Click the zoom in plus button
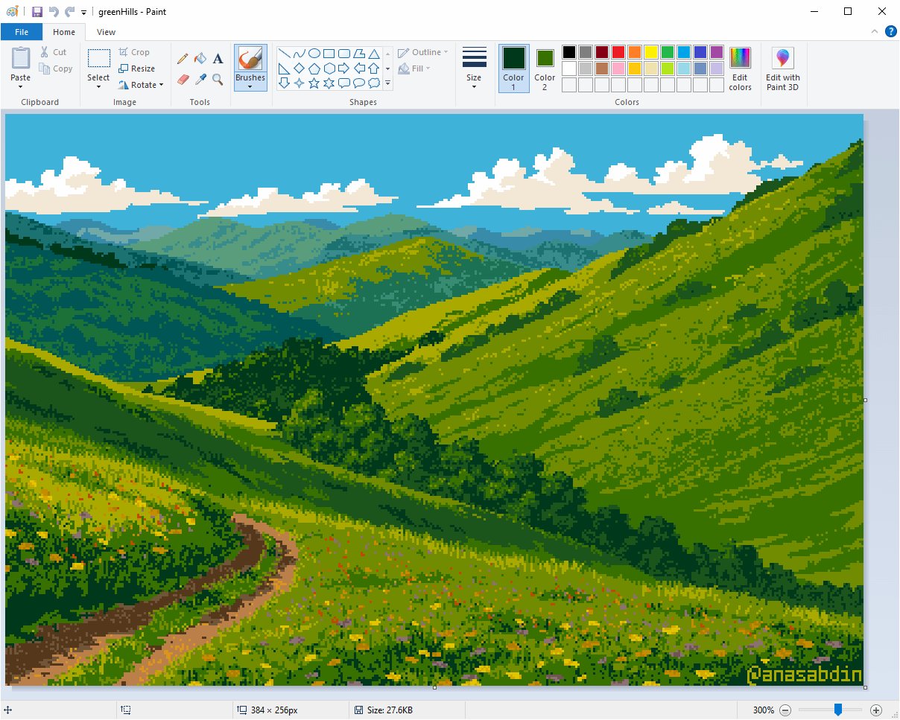Screen dimensions: 900x720 pyautogui.click(x=876, y=710)
